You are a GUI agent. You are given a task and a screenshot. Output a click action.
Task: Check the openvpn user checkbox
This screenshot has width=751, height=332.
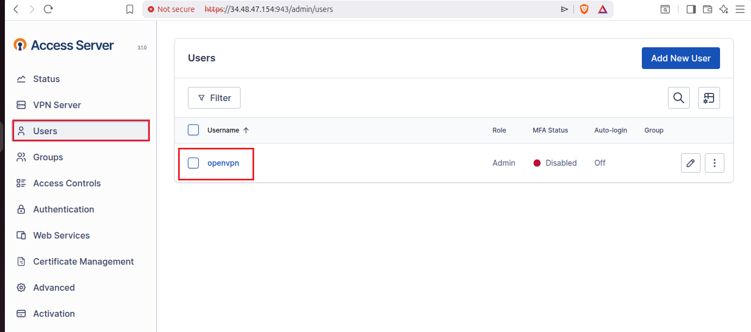[x=193, y=162]
